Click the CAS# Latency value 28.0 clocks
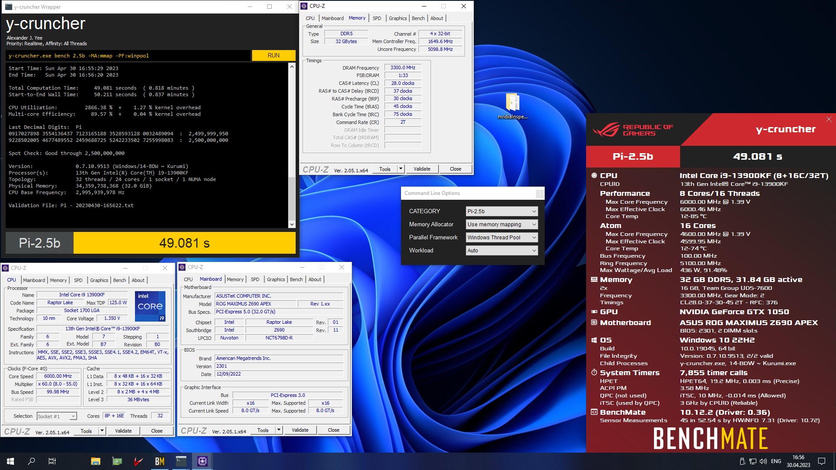 pyautogui.click(x=403, y=83)
